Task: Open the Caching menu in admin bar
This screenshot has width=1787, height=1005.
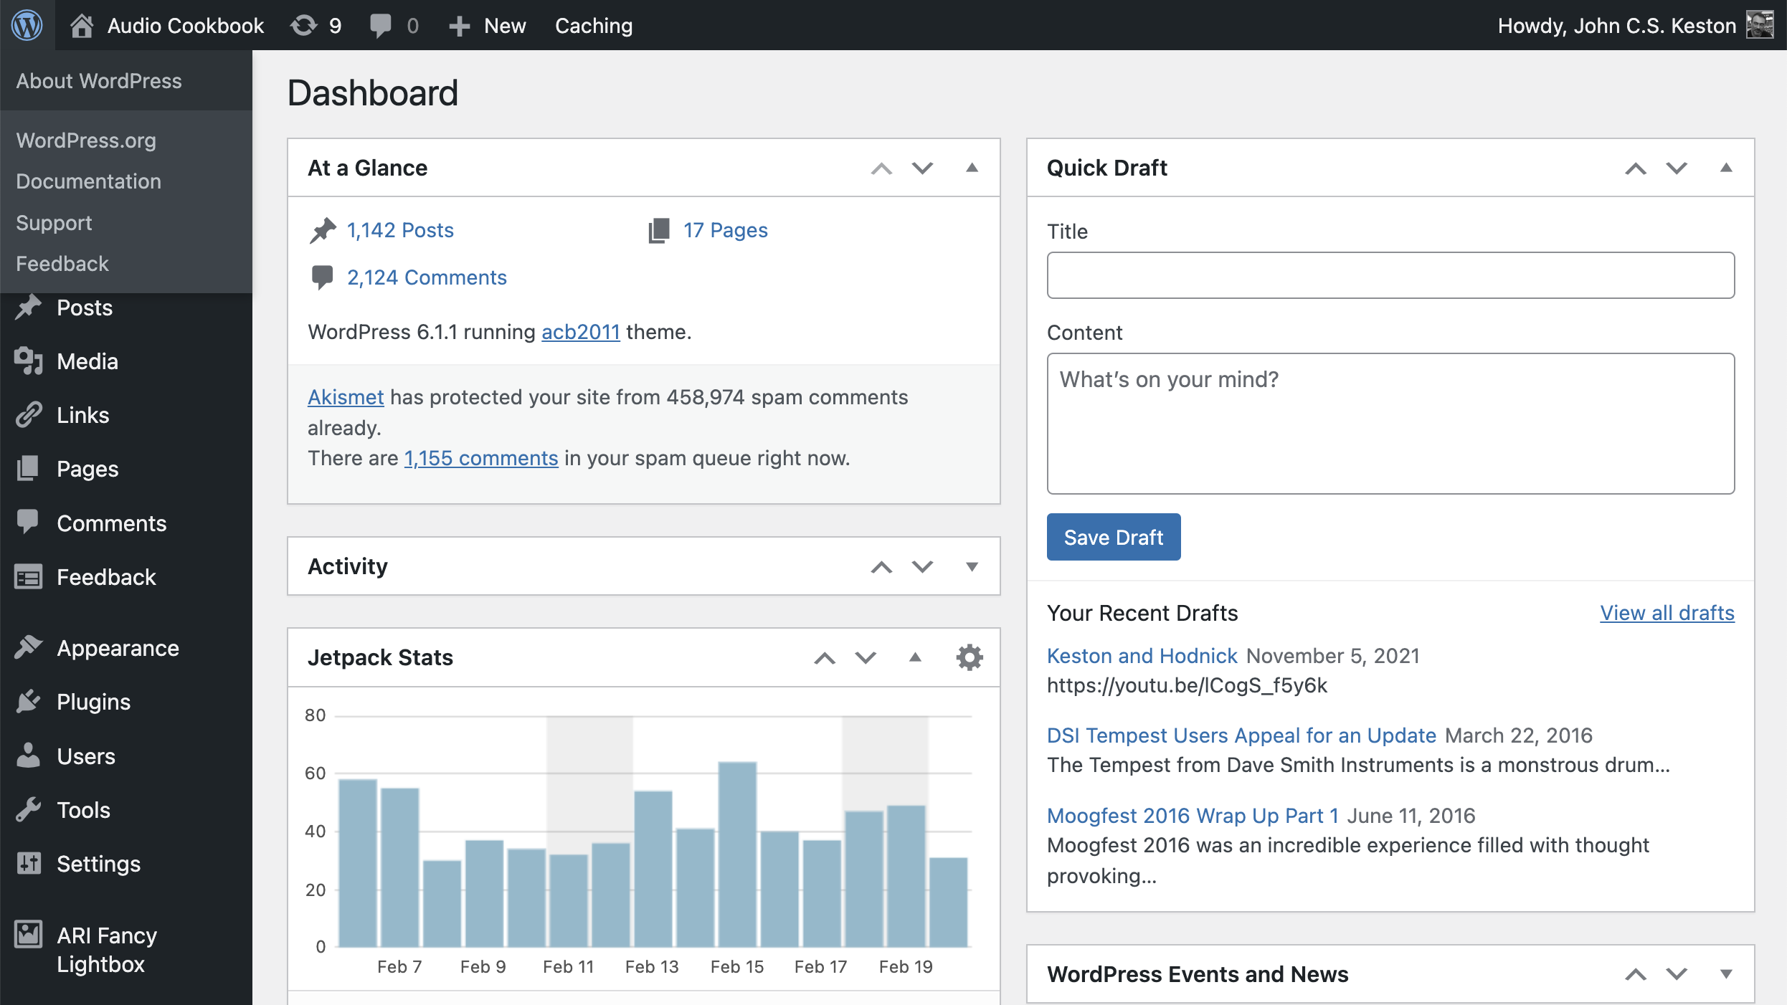Action: pos(593,26)
